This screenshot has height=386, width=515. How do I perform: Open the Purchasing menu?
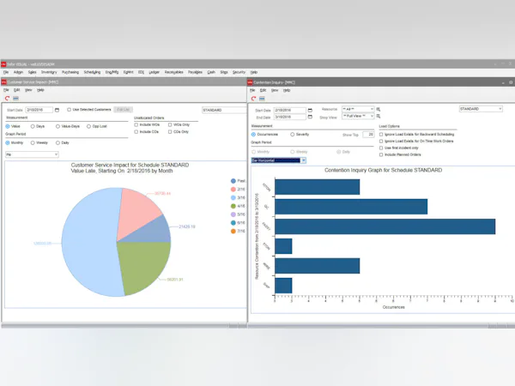[70, 72]
